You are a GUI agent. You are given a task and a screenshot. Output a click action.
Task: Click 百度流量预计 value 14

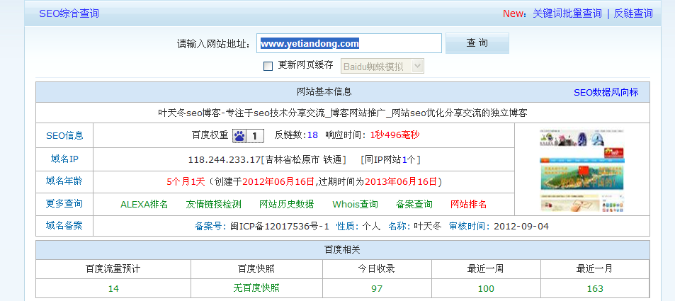[113, 288]
